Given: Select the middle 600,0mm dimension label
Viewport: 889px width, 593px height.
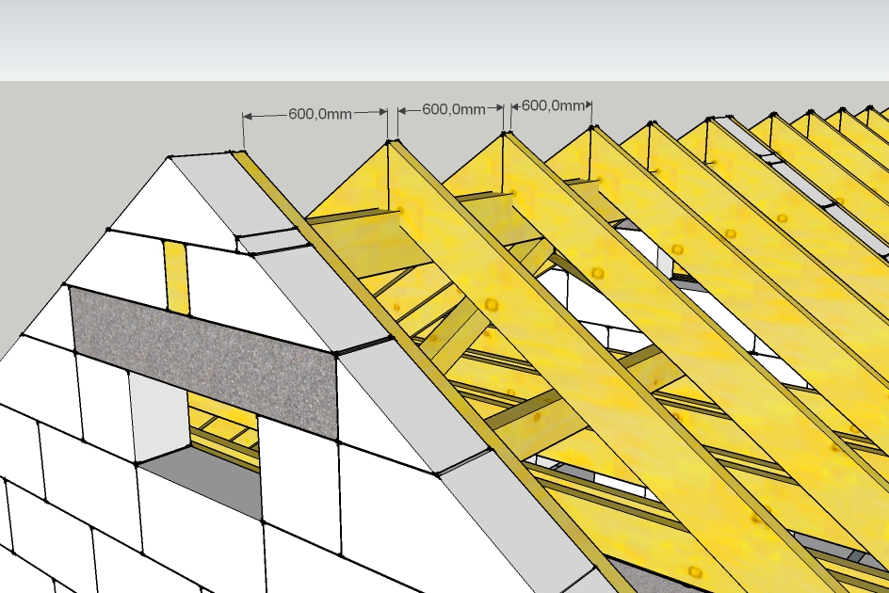Looking at the screenshot, I should (x=454, y=109).
